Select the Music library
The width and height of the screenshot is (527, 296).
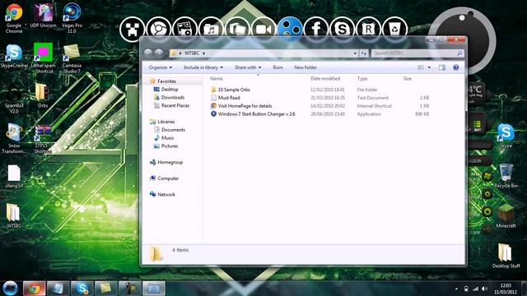(x=167, y=138)
